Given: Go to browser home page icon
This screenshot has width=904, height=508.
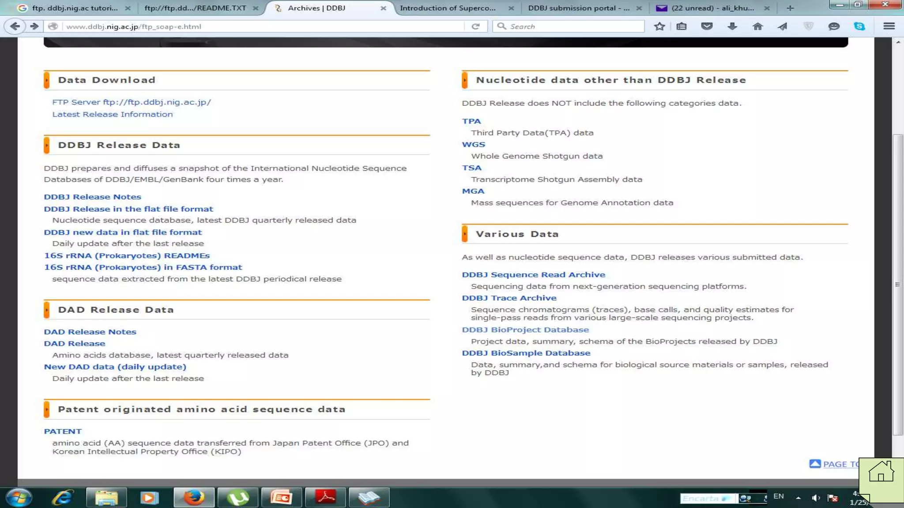Looking at the screenshot, I should (x=757, y=26).
